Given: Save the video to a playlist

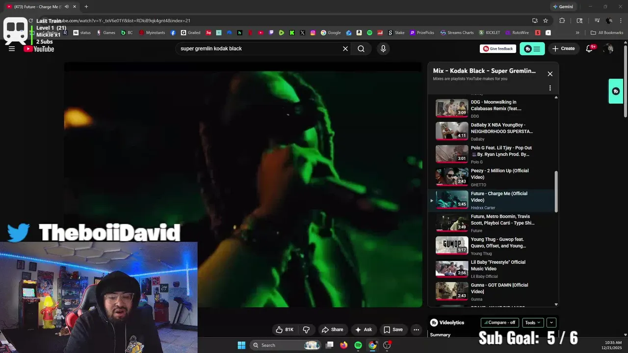Looking at the screenshot, I should point(393,329).
